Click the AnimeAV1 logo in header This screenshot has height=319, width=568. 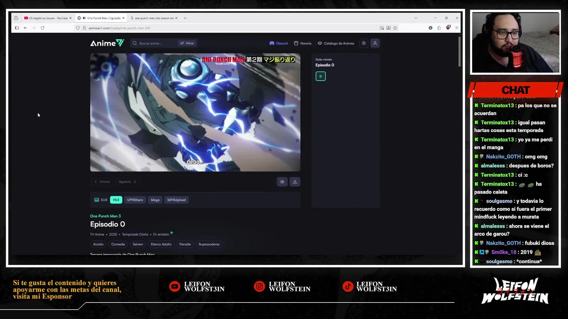(107, 43)
